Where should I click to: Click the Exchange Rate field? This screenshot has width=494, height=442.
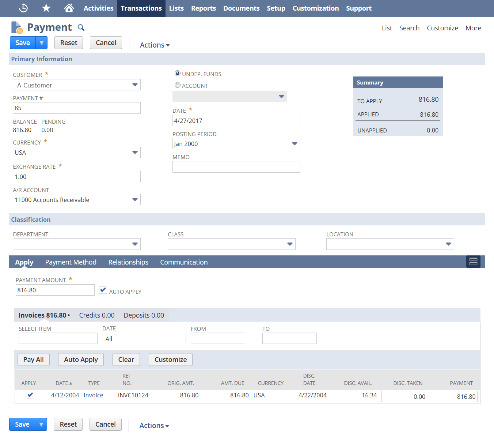coord(77,177)
